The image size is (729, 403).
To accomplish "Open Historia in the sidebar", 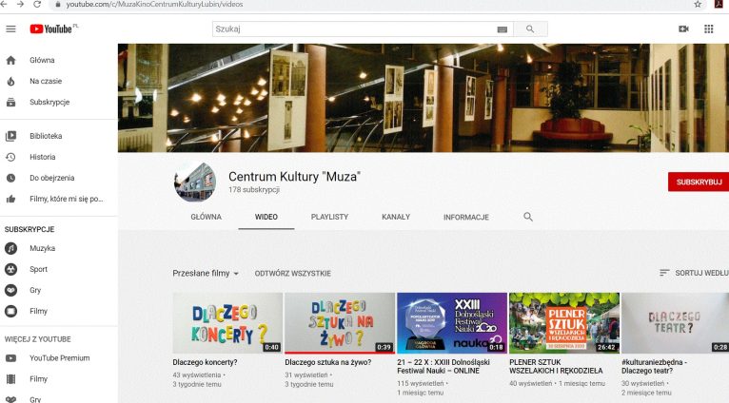I will point(43,157).
